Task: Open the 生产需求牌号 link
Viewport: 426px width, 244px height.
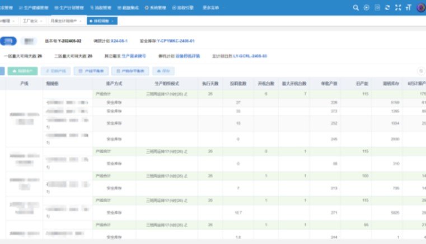Action: 134,56
